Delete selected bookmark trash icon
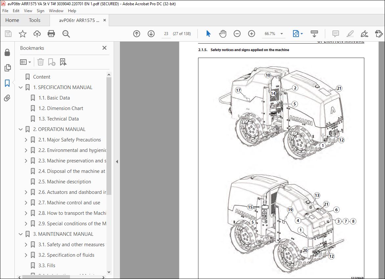 (40, 62)
